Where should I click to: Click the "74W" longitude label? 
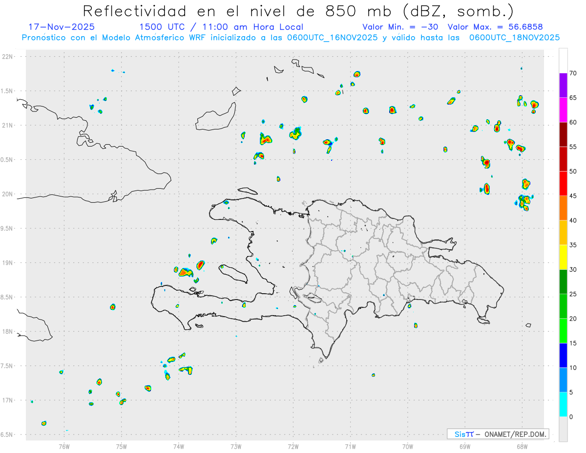click(179, 446)
